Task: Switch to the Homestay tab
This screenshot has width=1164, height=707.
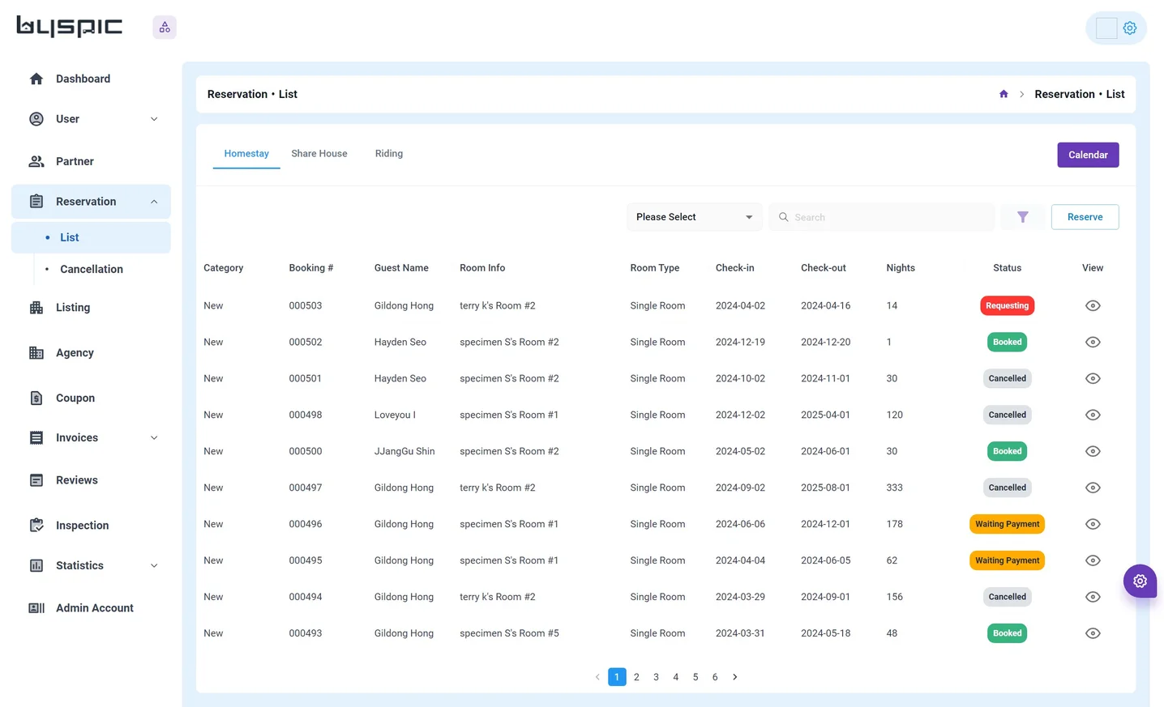Action: (x=246, y=154)
